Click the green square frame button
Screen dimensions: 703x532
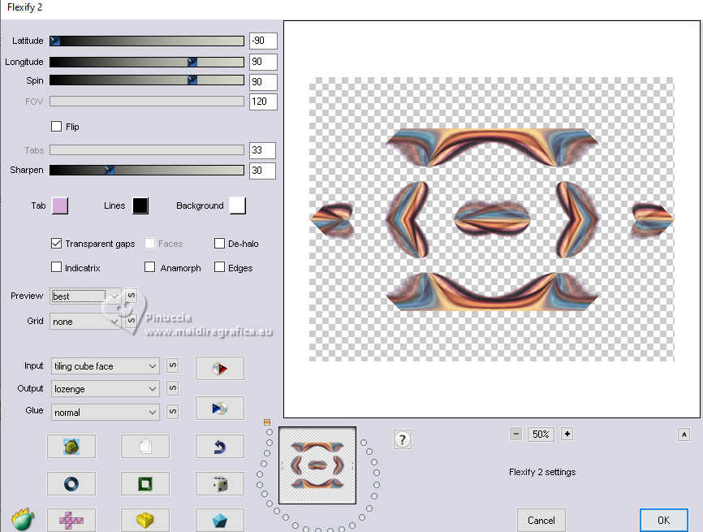point(145,483)
